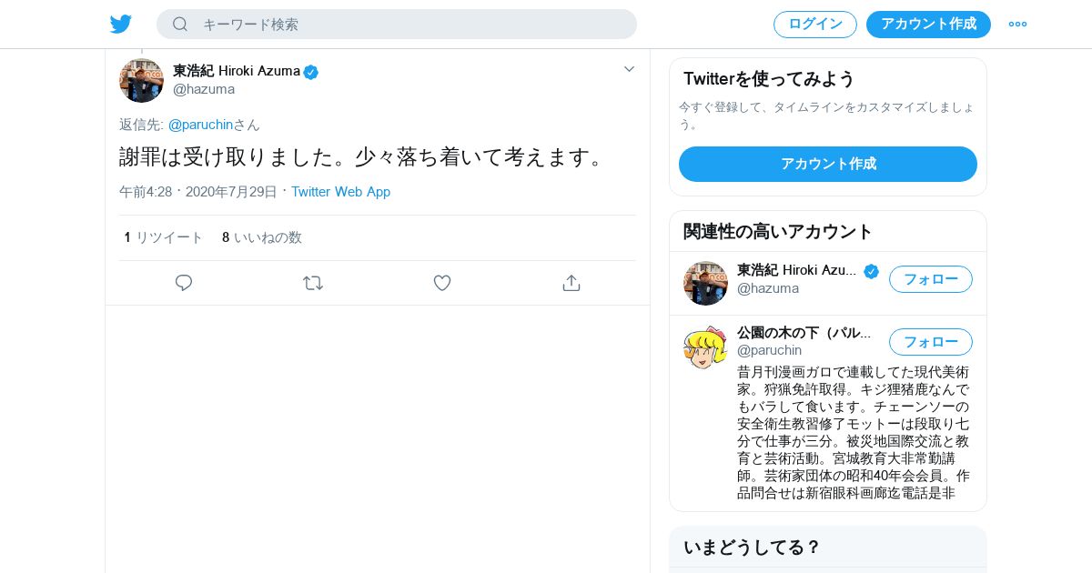Like the tweet with heart icon

point(442,283)
